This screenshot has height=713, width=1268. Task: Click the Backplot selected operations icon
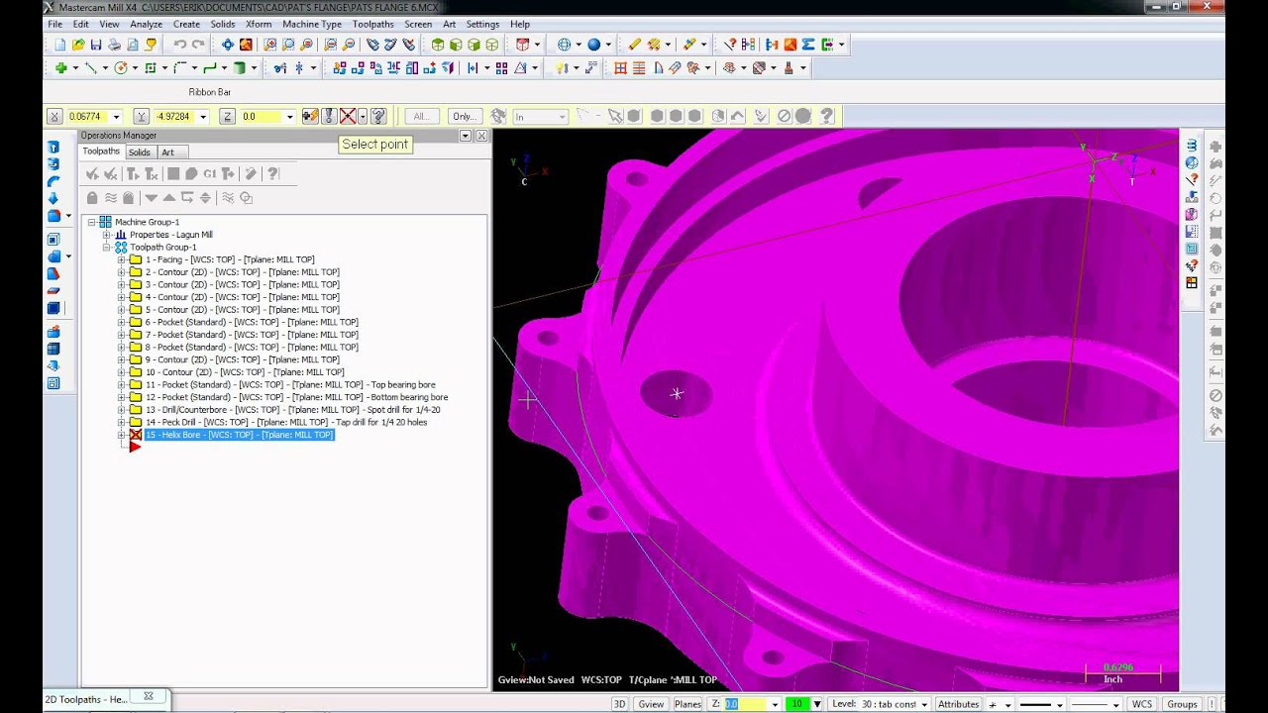tap(173, 174)
